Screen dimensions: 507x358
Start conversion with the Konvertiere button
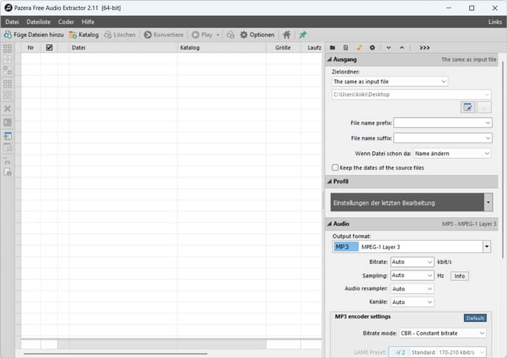click(x=164, y=35)
